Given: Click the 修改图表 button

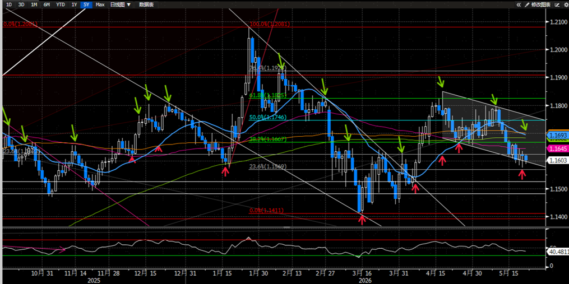Looking at the screenshot, I should (x=541, y=4).
